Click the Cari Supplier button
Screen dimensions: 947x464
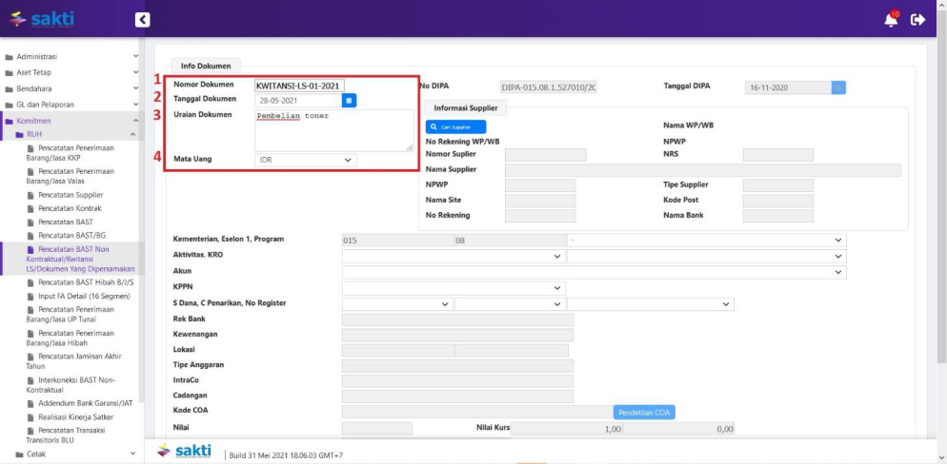pos(455,126)
